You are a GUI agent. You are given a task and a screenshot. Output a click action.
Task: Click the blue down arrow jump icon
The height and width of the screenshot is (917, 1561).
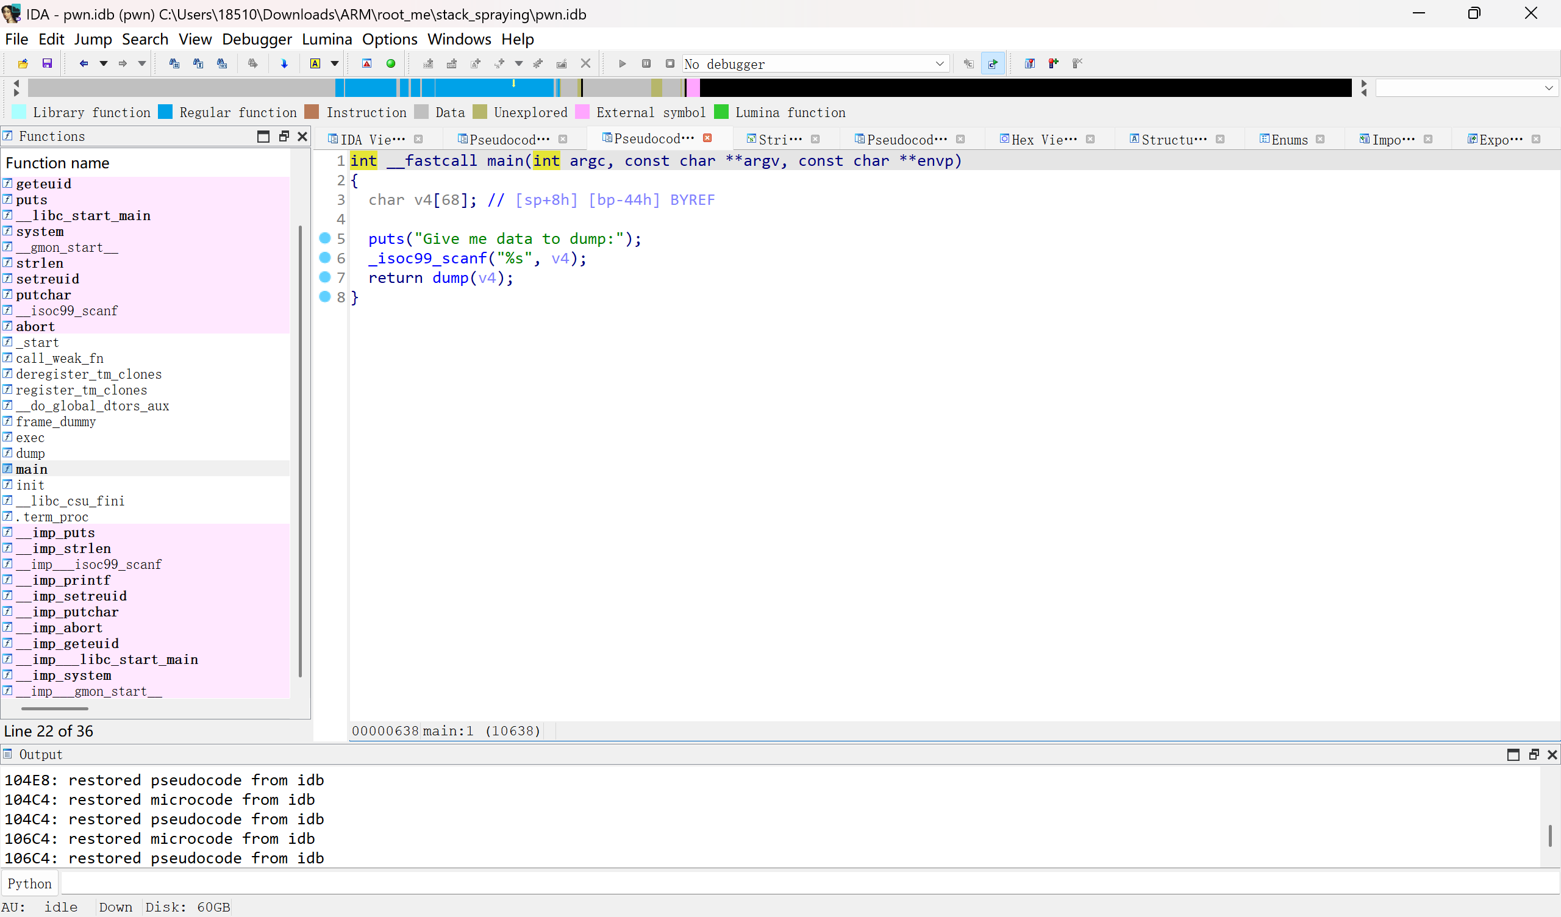click(x=284, y=63)
